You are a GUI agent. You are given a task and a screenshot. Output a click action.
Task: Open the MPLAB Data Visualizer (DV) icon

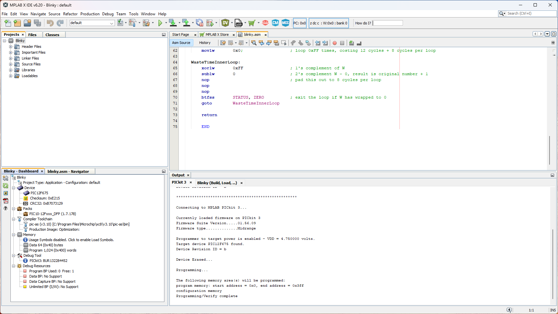point(225,23)
